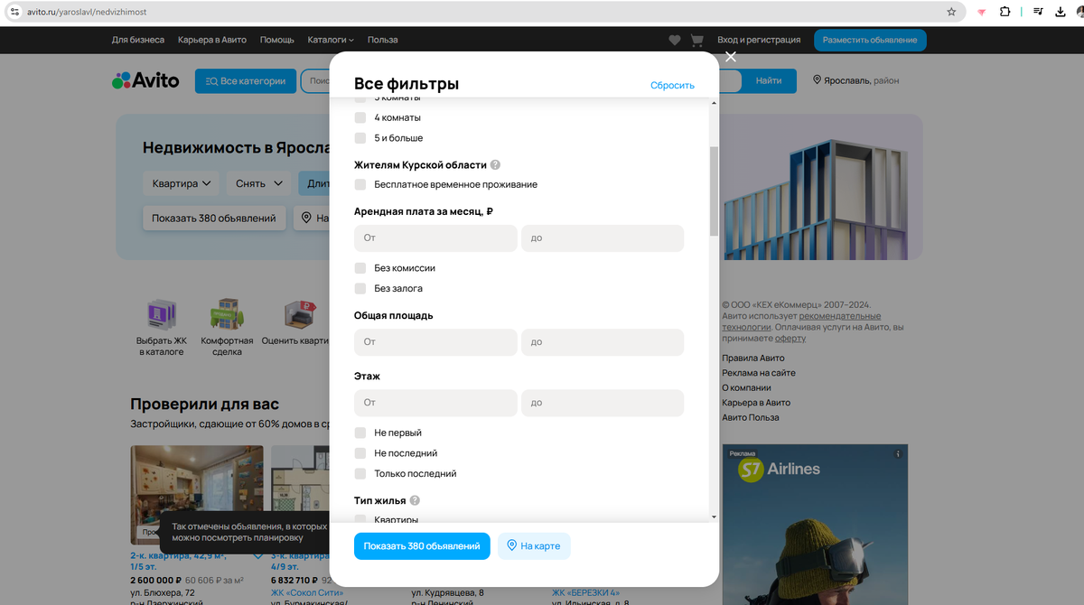This screenshot has height=605, width=1084.
Task: Click Разместить объявление button
Action: pos(870,40)
